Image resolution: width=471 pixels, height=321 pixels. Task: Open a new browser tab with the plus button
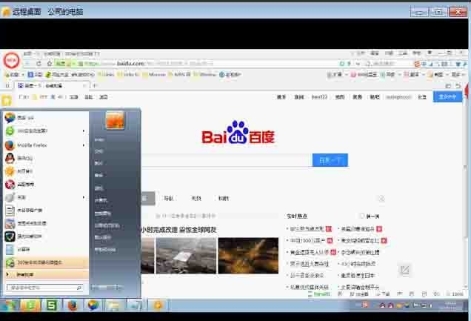[x=95, y=86]
